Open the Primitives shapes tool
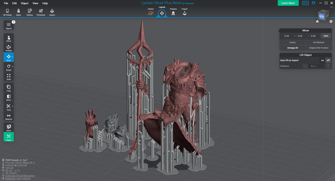The image size is (335, 181). [41, 12]
